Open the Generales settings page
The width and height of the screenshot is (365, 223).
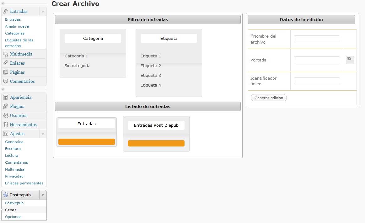14,142
